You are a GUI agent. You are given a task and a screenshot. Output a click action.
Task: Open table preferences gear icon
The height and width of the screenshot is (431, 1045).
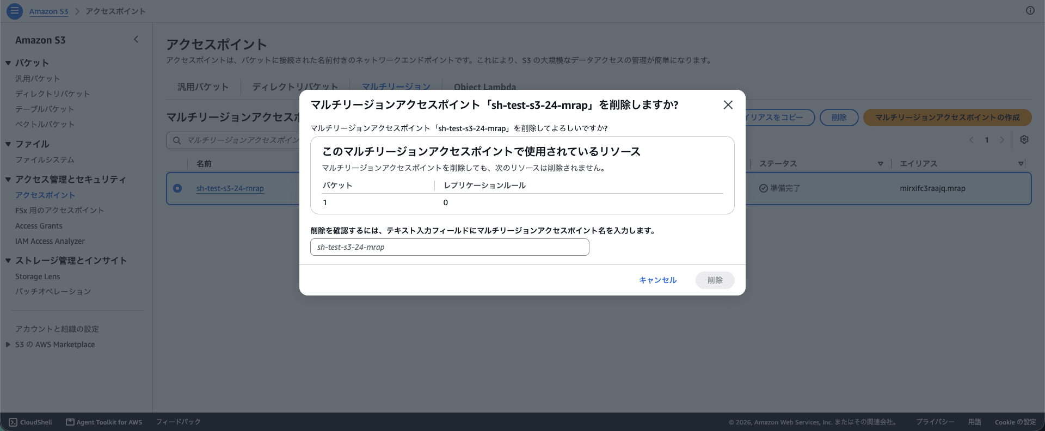[1024, 140]
